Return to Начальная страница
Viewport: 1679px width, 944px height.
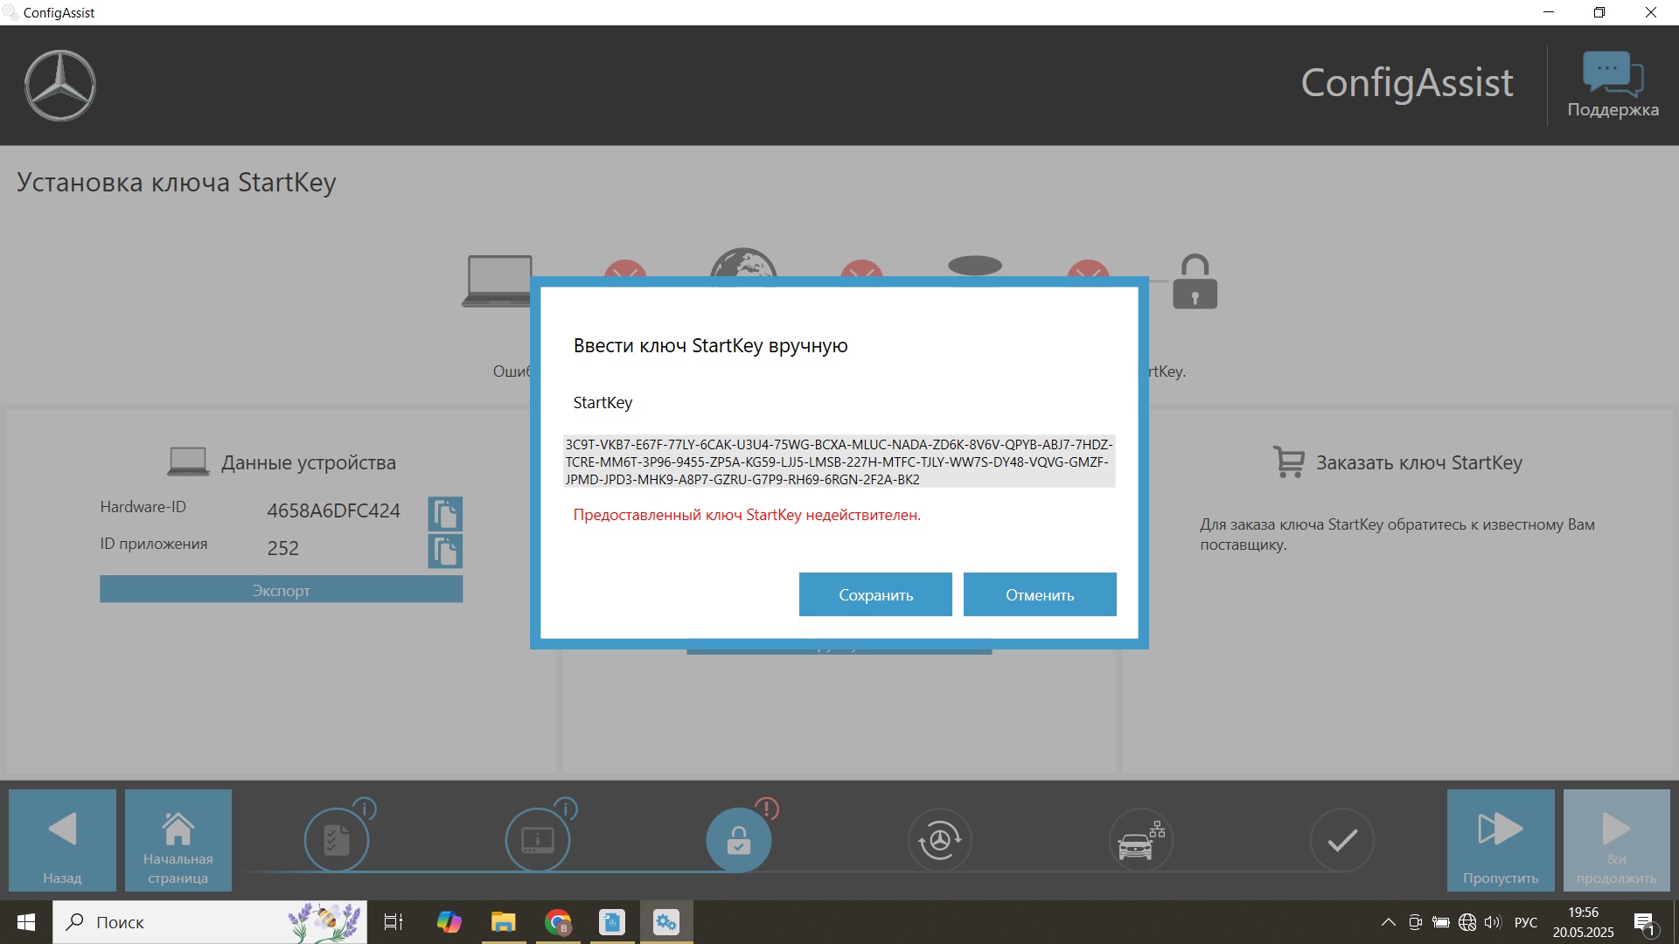click(178, 840)
